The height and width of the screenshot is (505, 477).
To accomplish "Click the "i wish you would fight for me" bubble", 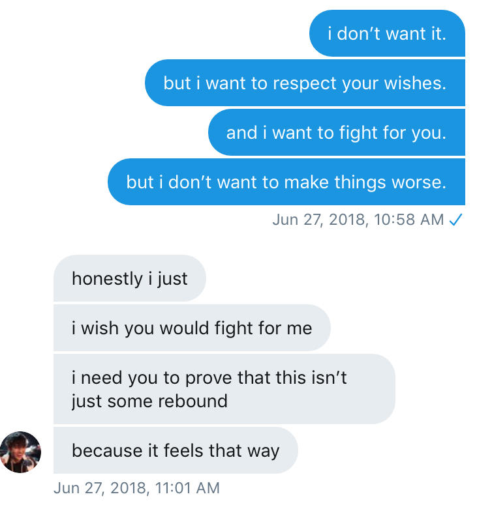I will pyautogui.click(x=192, y=328).
